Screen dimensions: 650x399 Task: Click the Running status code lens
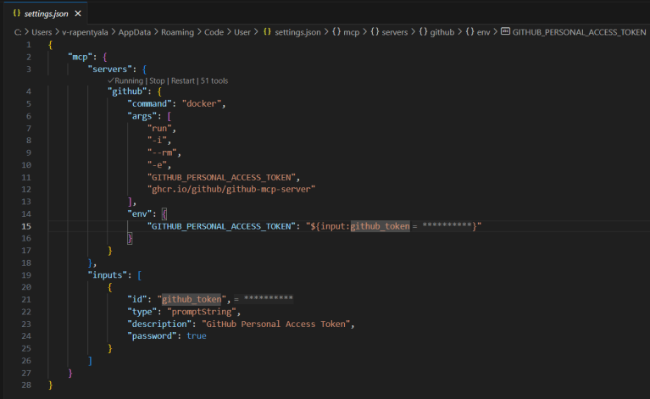[x=131, y=80]
